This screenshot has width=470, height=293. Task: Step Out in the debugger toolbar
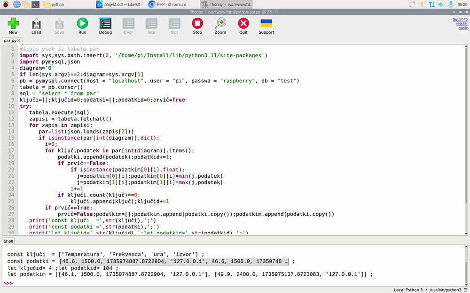pyautogui.click(x=174, y=23)
